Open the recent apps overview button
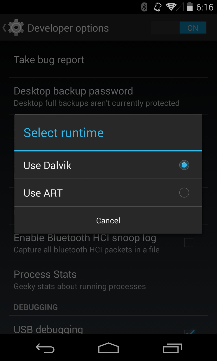 coord(172,348)
